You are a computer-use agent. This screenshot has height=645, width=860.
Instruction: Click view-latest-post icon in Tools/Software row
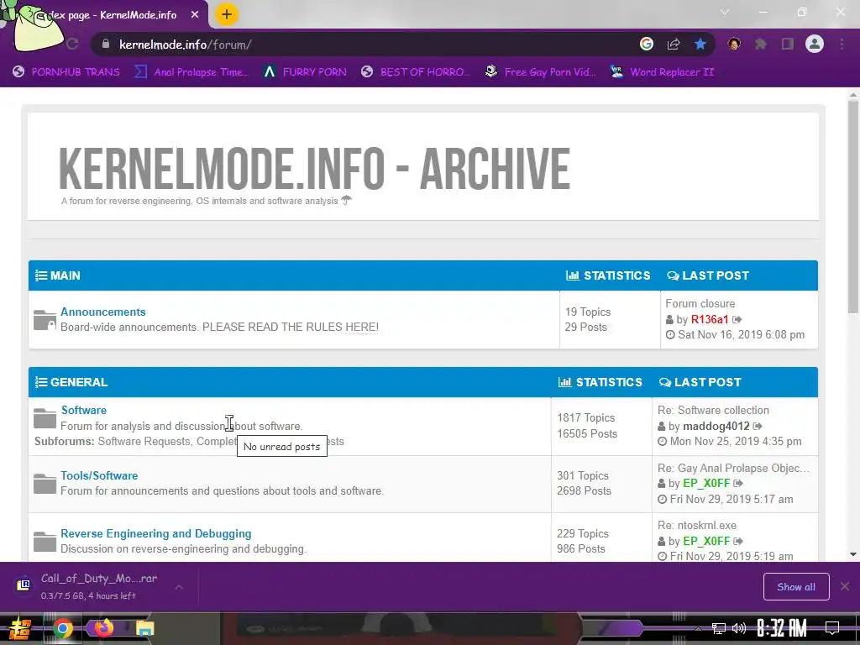tap(738, 483)
